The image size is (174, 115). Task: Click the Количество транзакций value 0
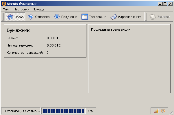(47, 53)
